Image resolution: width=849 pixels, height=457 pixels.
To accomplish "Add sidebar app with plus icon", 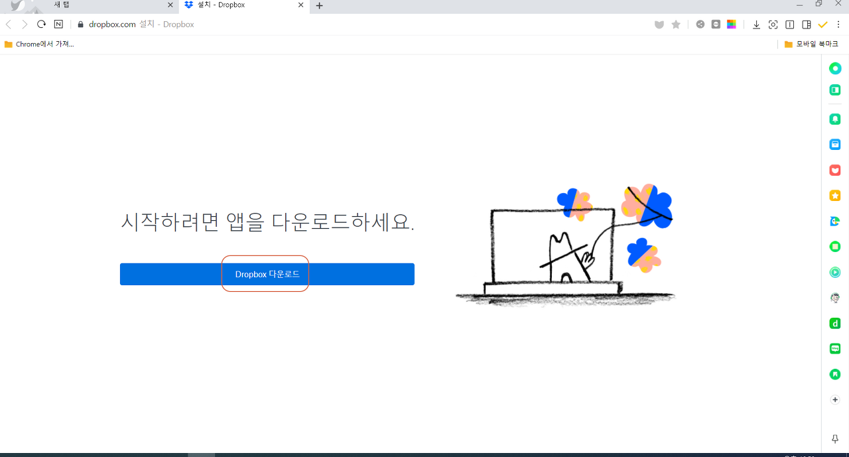I will (835, 400).
